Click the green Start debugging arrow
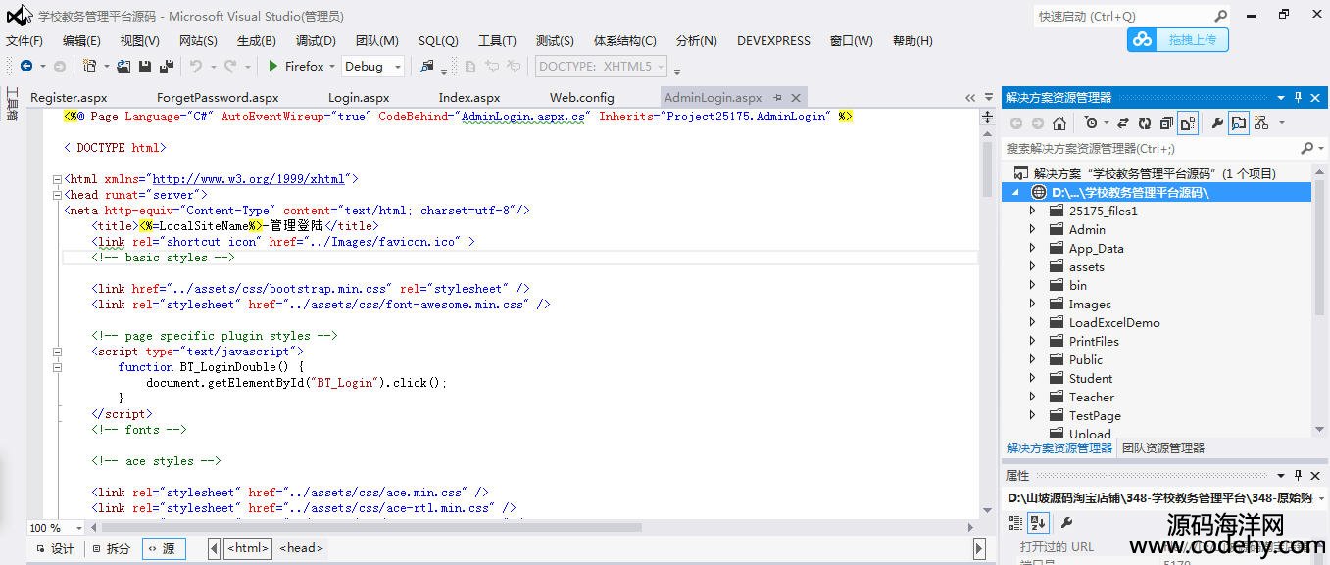1330x565 pixels. tap(273, 67)
